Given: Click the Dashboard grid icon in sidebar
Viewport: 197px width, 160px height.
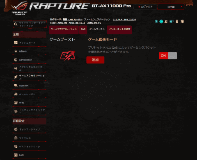Looking at the screenshot, I should 16,43.
